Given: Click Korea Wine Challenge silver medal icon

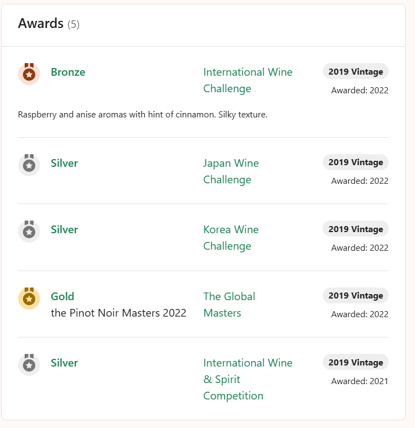Looking at the screenshot, I should point(29,231).
